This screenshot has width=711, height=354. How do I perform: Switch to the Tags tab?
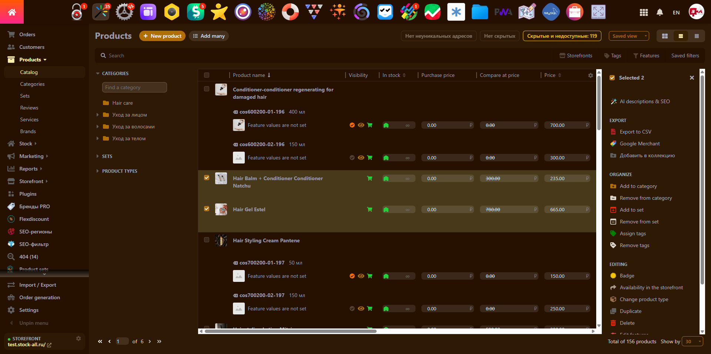click(x=612, y=55)
